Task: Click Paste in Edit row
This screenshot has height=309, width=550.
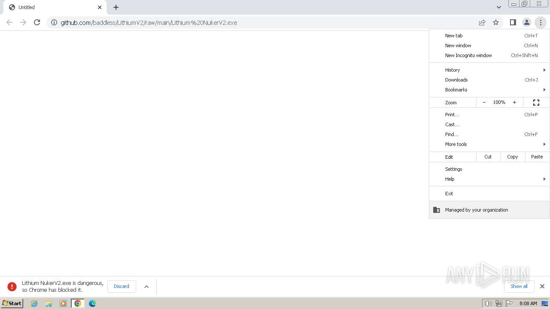Action: point(537,157)
